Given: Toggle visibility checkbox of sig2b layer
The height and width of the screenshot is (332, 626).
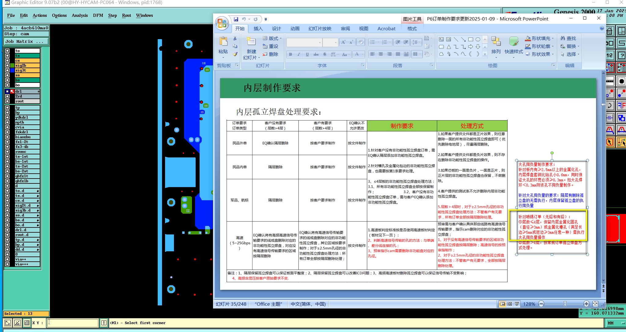Looking at the screenshot, I should [x=7, y=65].
